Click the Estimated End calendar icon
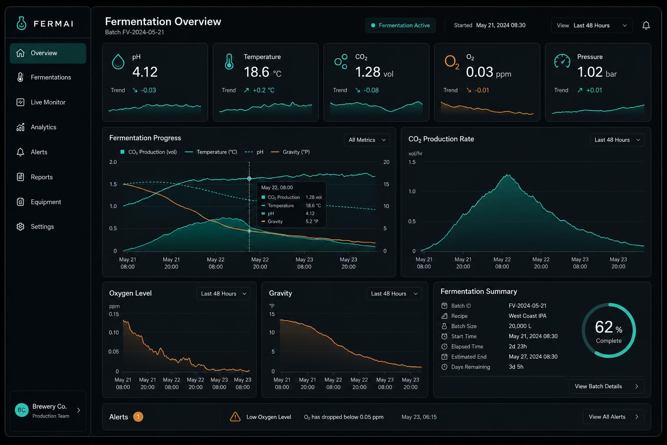This screenshot has height=445, width=667. pyautogui.click(x=444, y=357)
